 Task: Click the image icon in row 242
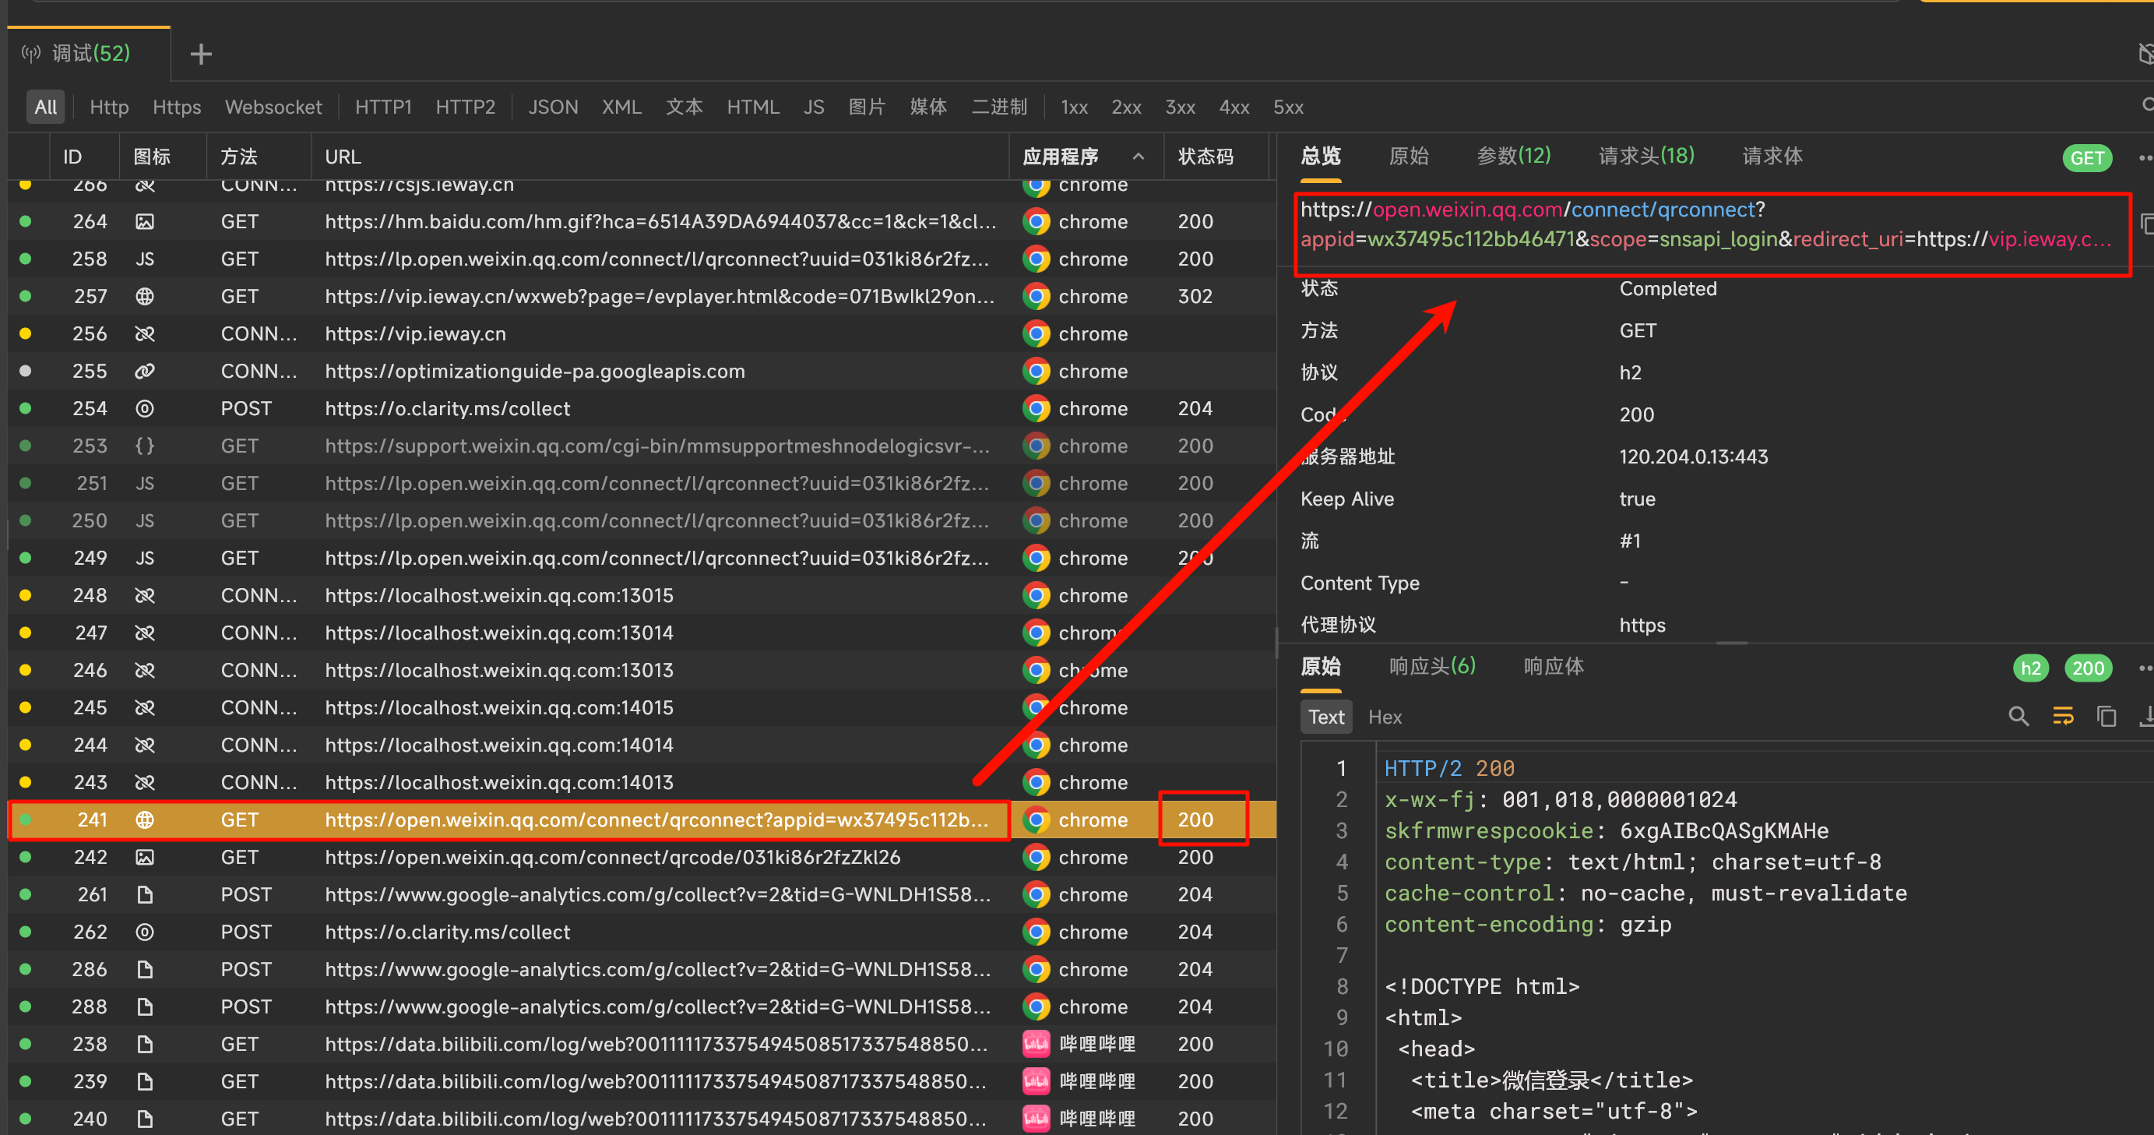point(145,858)
